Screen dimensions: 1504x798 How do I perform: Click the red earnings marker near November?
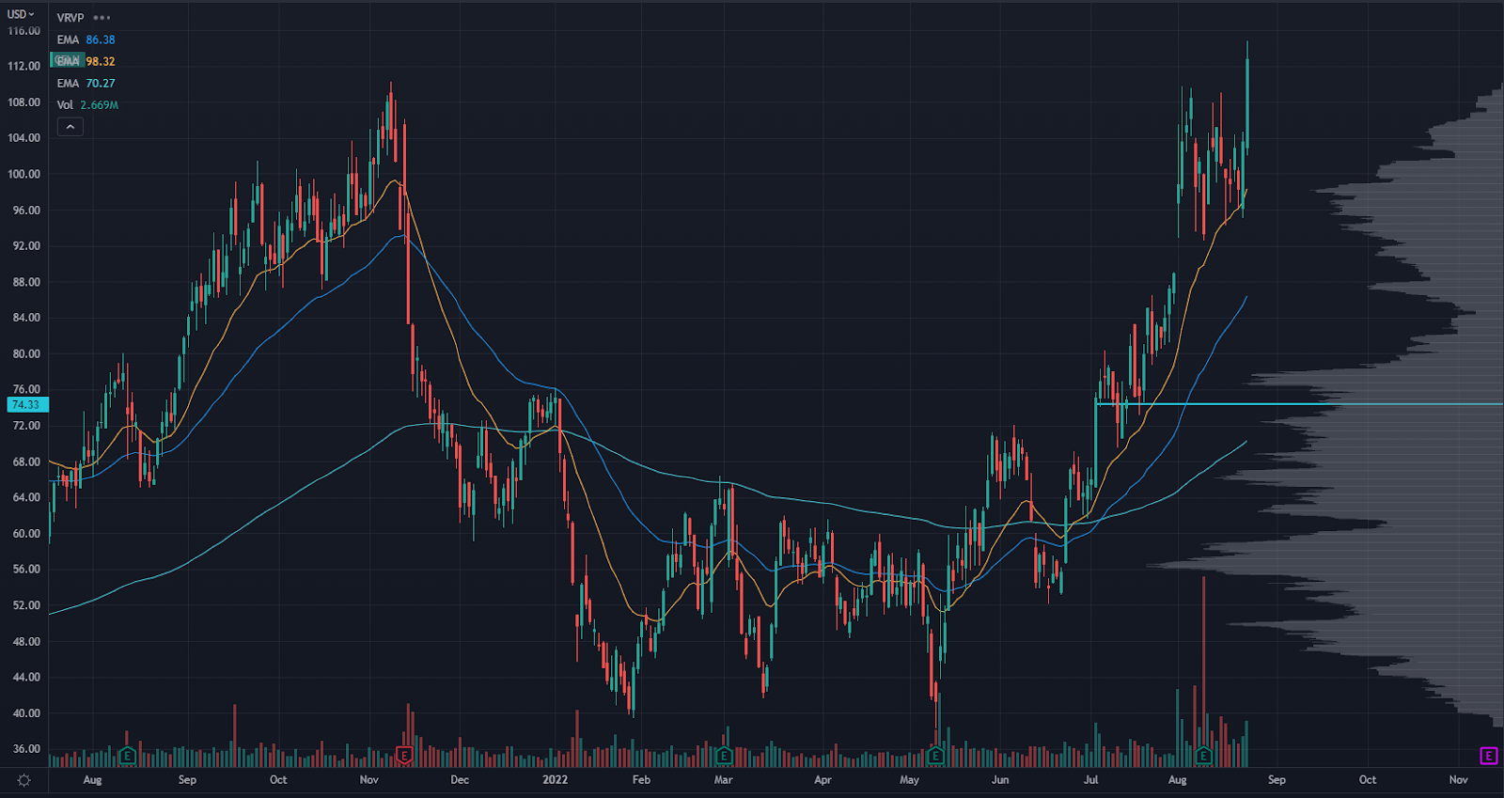click(404, 755)
